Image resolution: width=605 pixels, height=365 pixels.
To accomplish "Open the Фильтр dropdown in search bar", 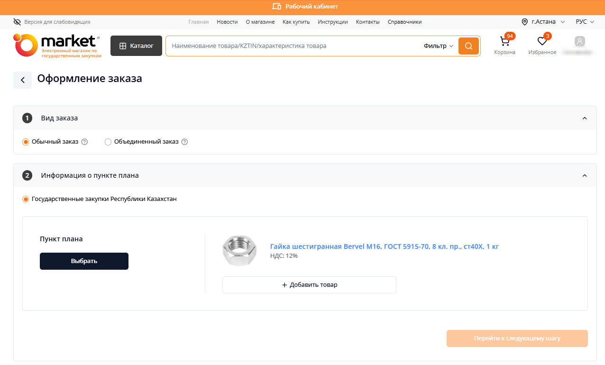I will [x=438, y=46].
